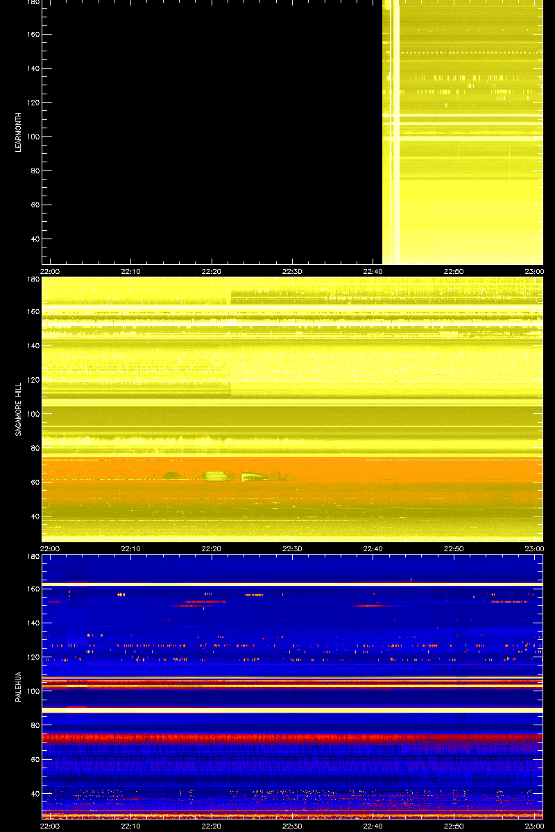Viewport: 555px width, 832px height.
Task: Click the 22:20 tick label under Palehua panel
Action: point(212,826)
